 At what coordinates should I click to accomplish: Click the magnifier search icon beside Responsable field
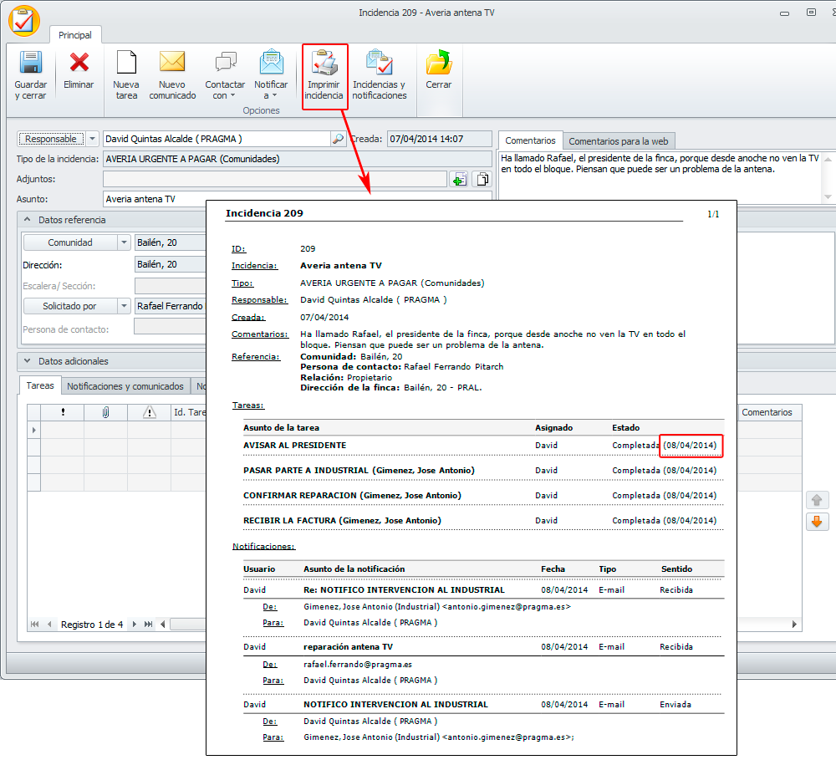[338, 139]
